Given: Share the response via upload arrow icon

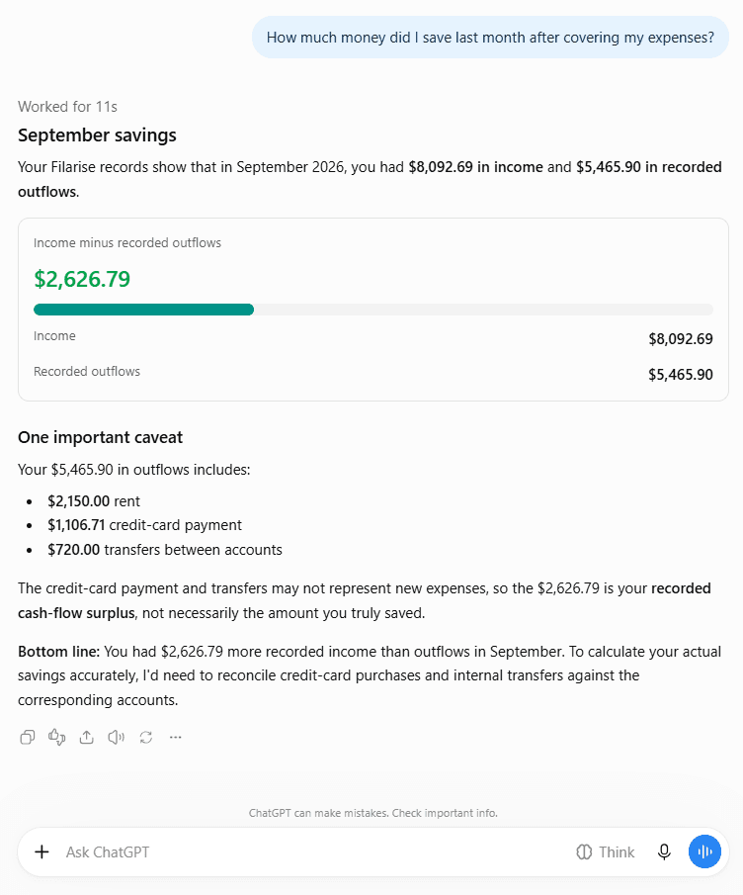Looking at the screenshot, I should (x=86, y=737).
